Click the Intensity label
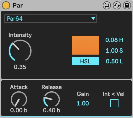 click(20, 35)
